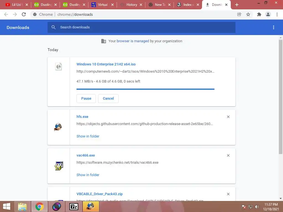283x212 pixels.
Task: Click the muzychenko.net URL under vac466.exe
Action: click(x=117, y=162)
